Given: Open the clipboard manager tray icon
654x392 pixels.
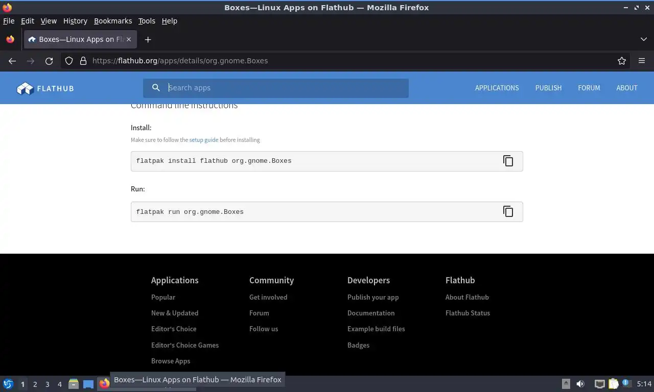Looking at the screenshot, I should [x=613, y=384].
